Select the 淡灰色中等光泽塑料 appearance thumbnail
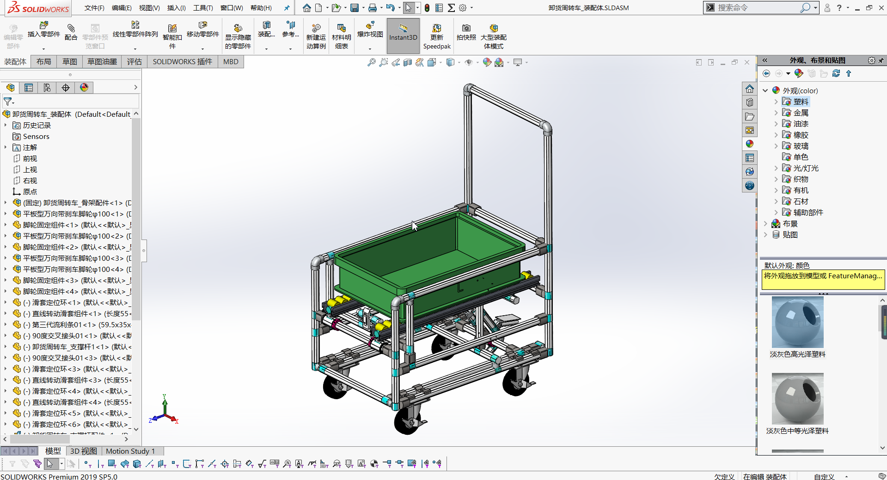Screen dimensions: 887x480 click(x=797, y=399)
